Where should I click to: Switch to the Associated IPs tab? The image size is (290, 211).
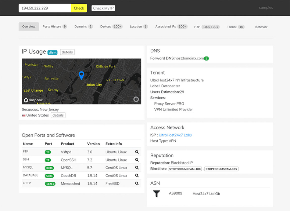tap(171, 26)
